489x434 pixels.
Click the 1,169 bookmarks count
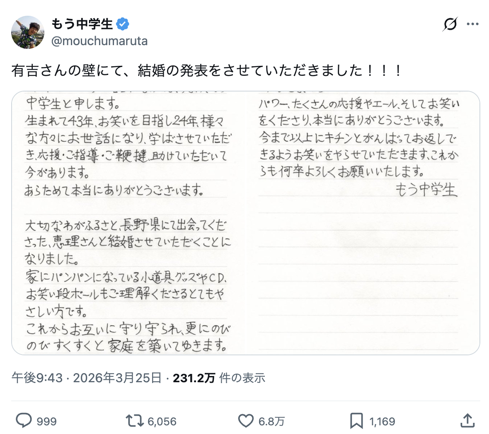pos(382,421)
